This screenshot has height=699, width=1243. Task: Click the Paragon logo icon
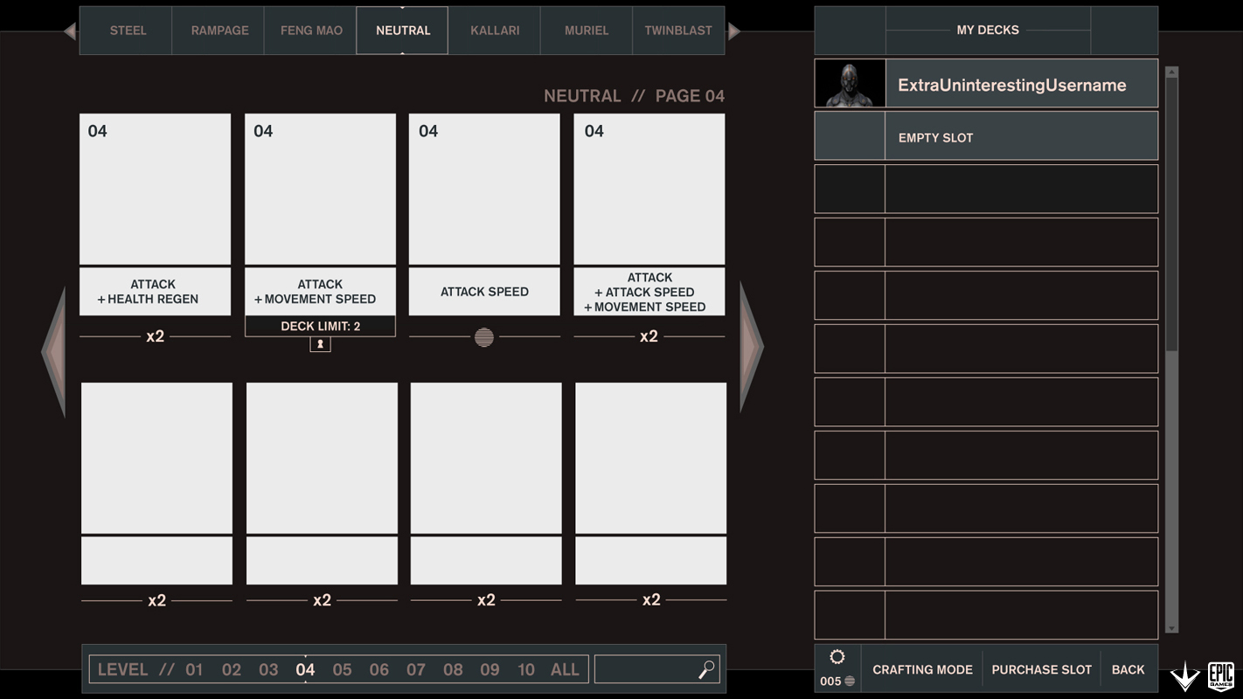tap(1184, 675)
